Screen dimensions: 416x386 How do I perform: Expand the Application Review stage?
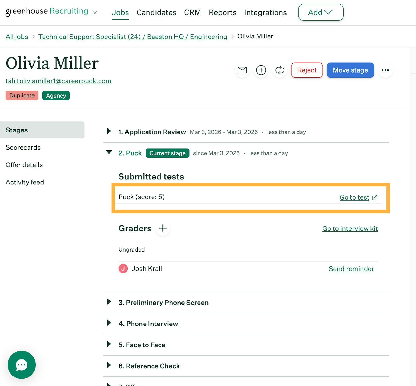tap(109, 131)
